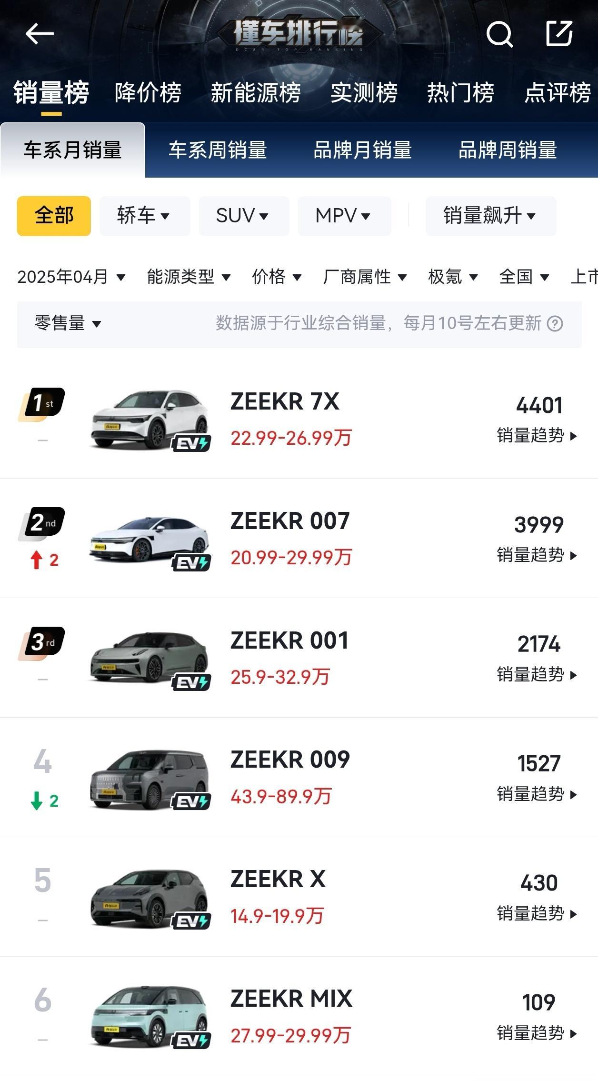Open the 2025年04月 date dropdown
The width and height of the screenshot is (598, 1081).
[71, 277]
